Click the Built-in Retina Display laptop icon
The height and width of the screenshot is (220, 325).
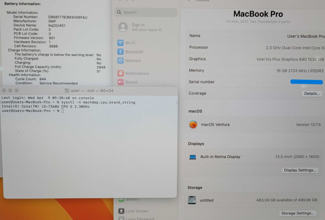(x=193, y=157)
